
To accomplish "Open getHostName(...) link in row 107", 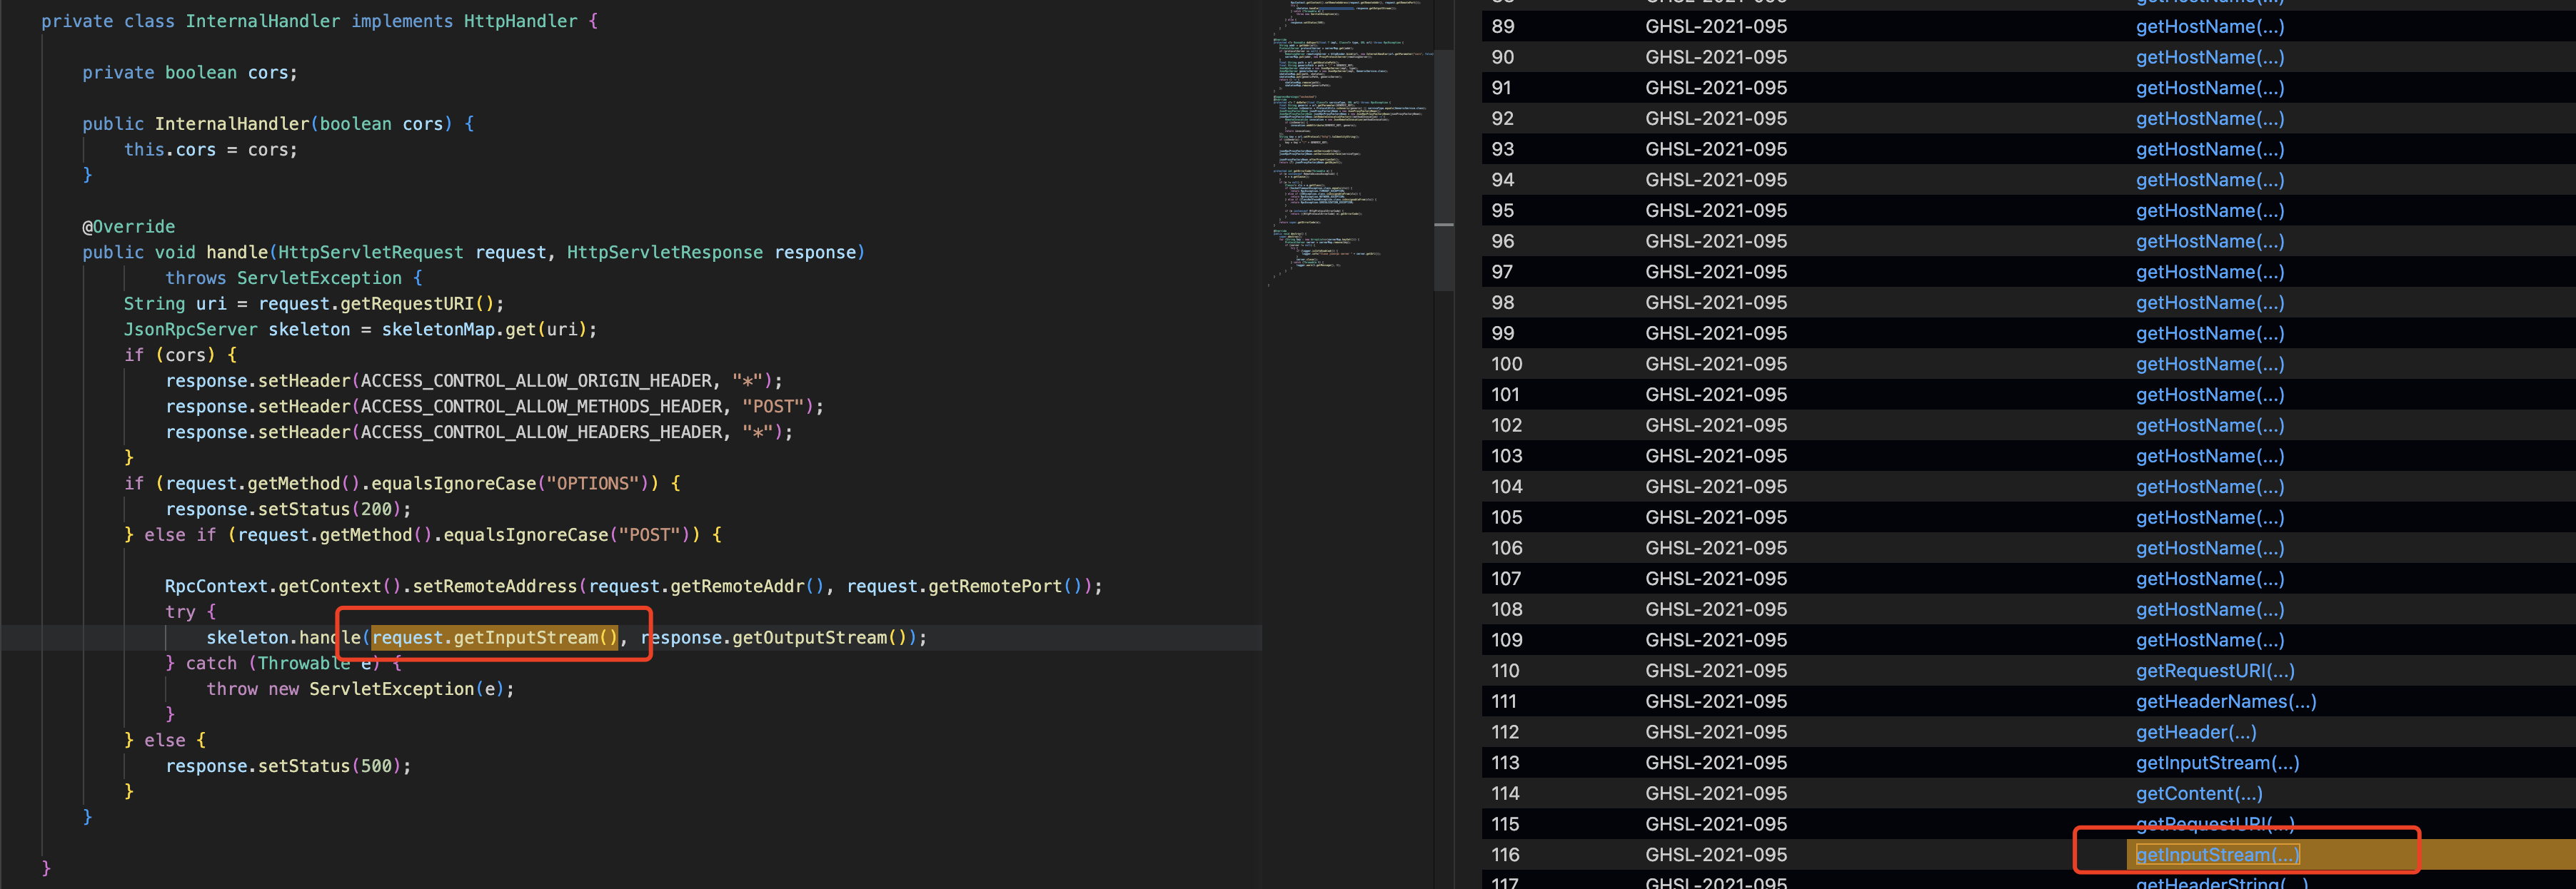I will pos(2210,579).
